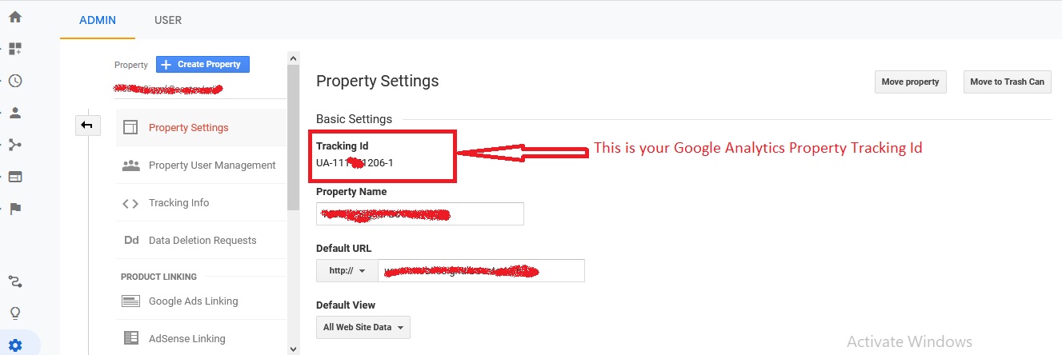The height and width of the screenshot is (355, 1062).
Task: Switch to the ADMIN tab
Action: point(98,20)
